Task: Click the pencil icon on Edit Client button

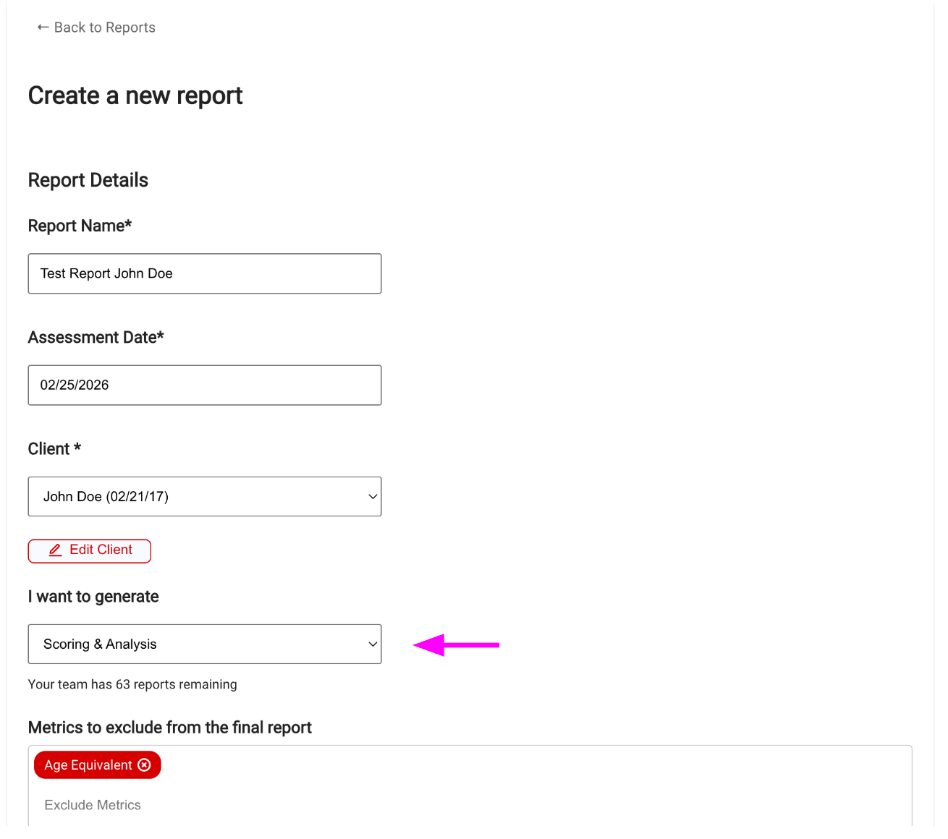Action: [56, 550]
